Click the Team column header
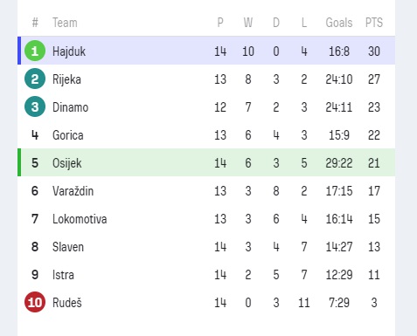 click(x=65, y=23)
